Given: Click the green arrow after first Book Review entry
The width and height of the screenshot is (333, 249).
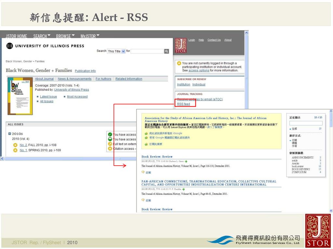Looking at the screenshot, I should [186, 161].
